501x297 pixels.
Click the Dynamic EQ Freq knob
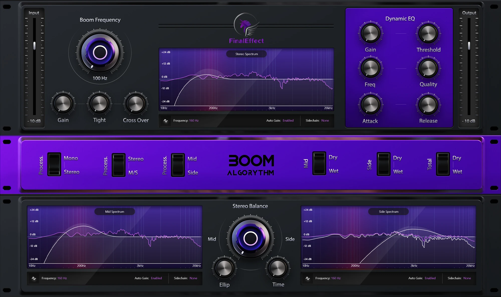(370, 68)
